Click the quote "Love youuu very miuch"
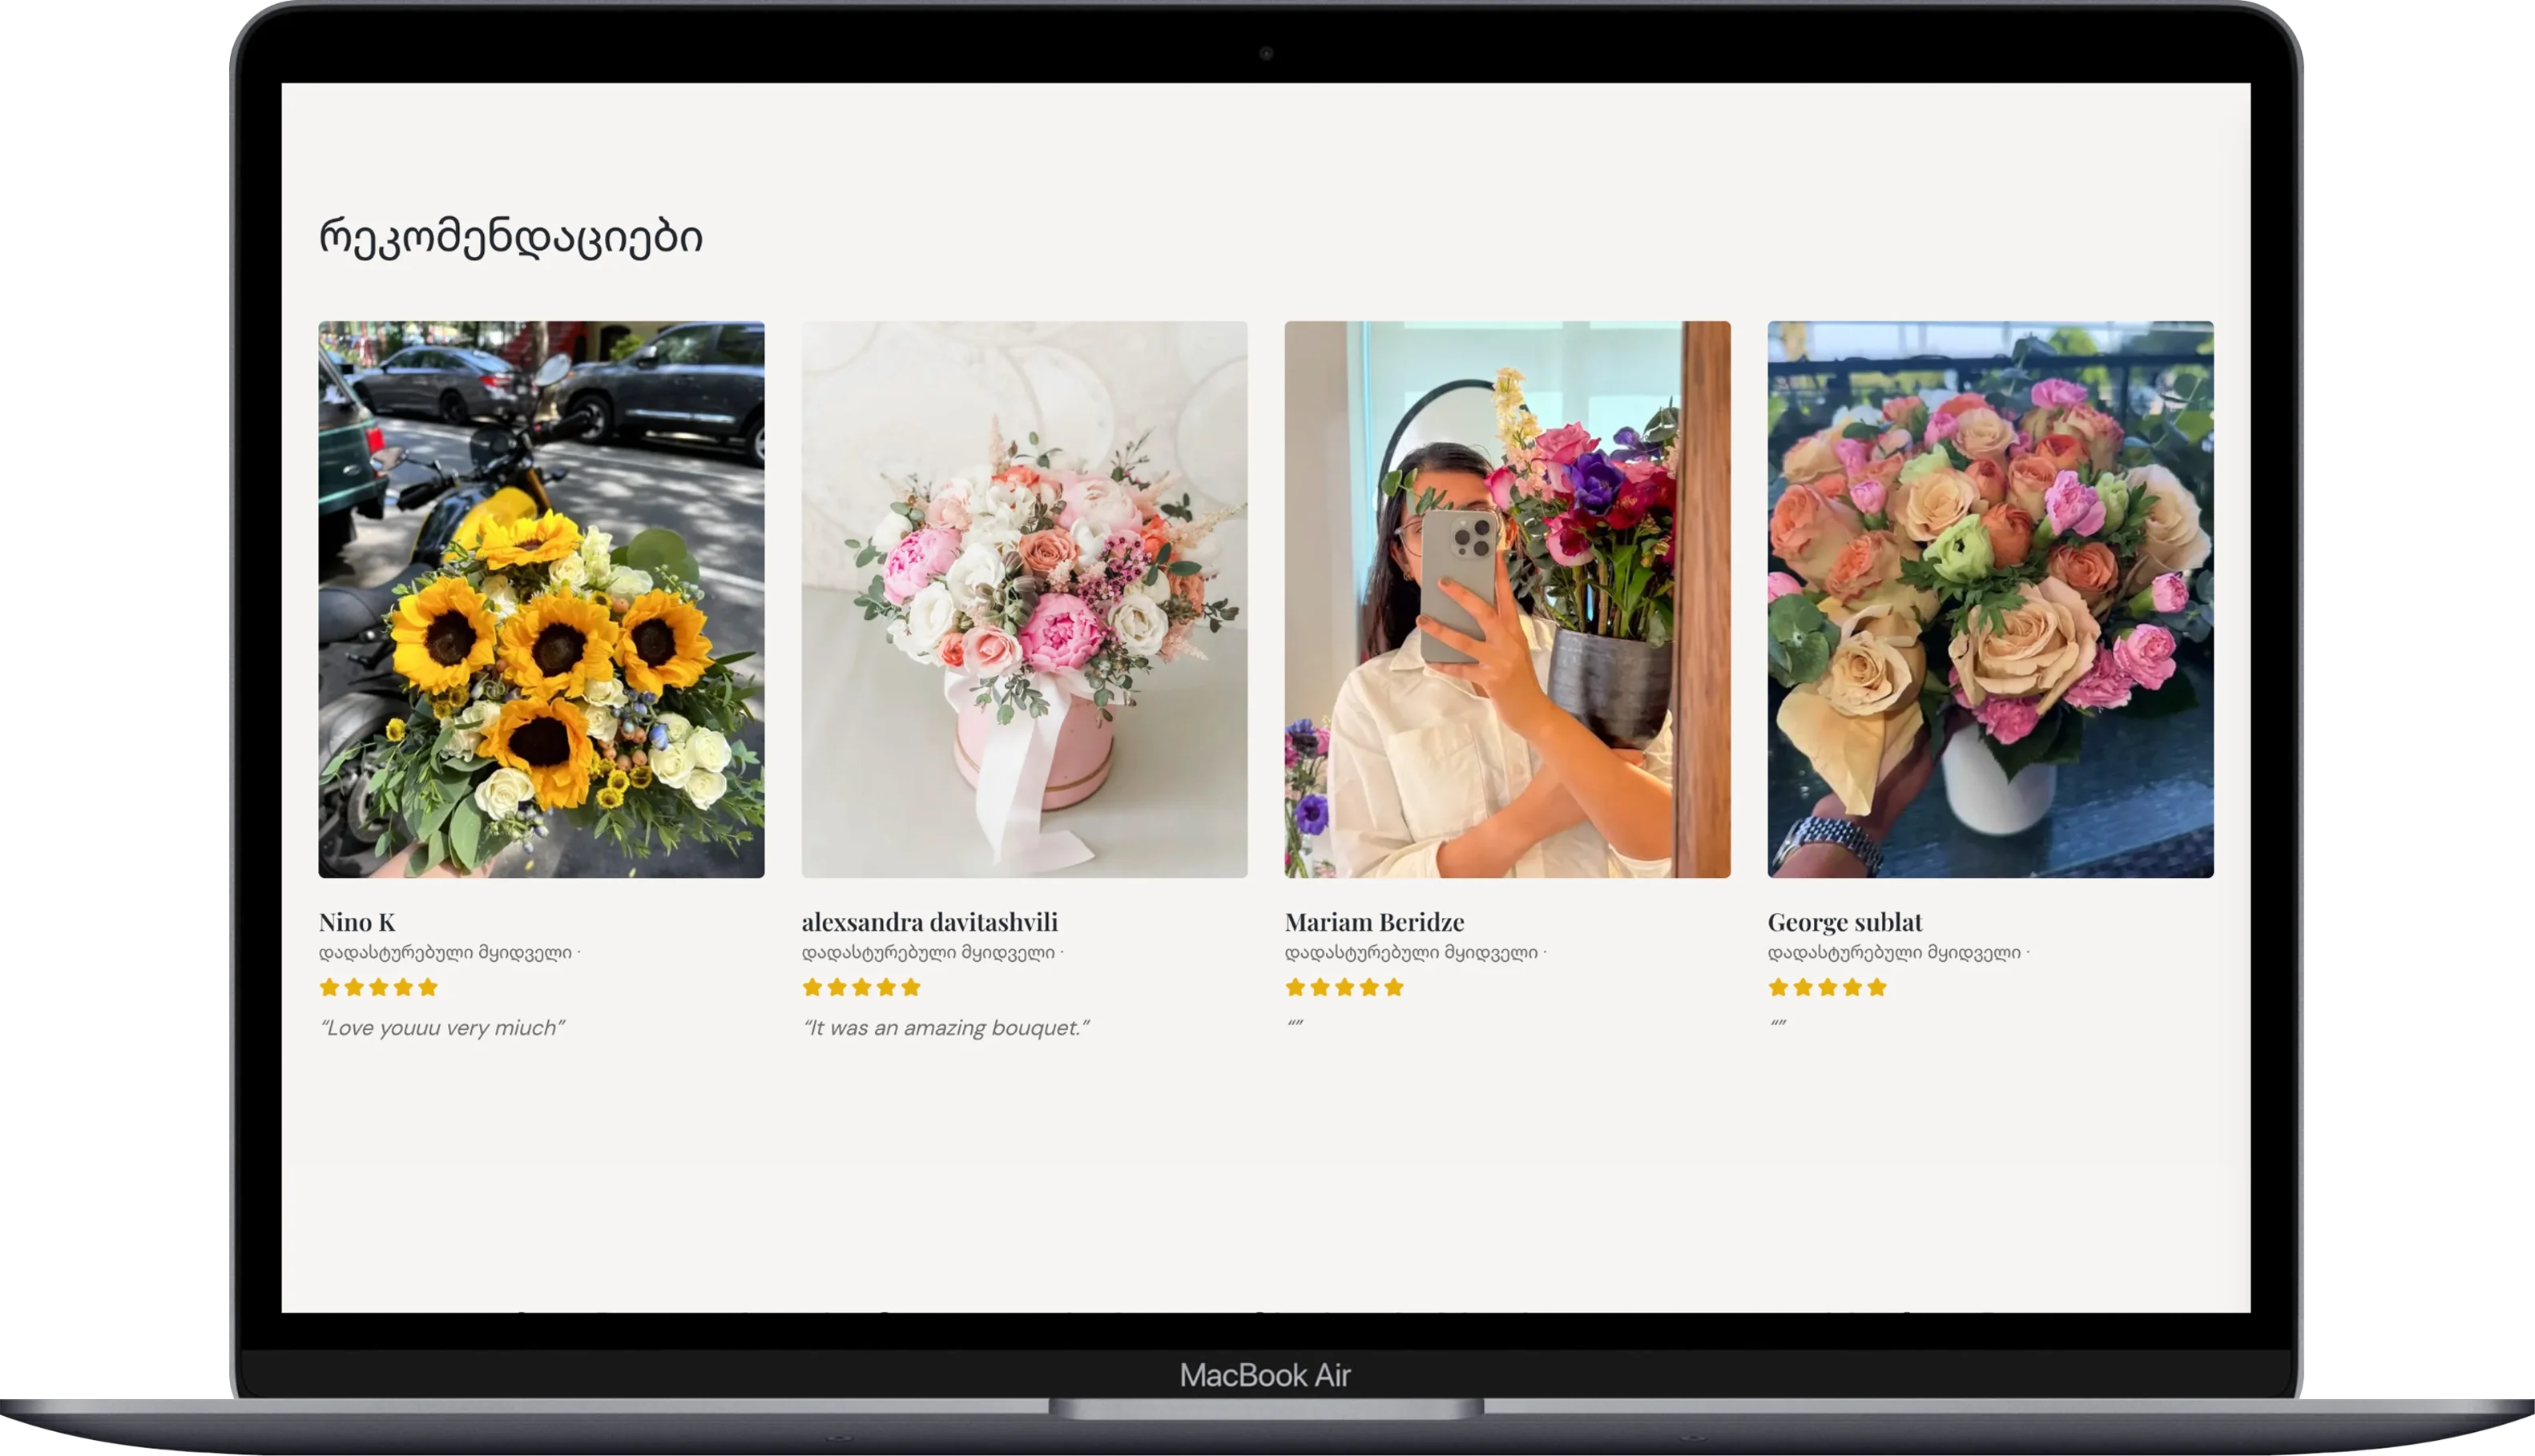The height and width of the screenshot is (1456, 2535). click(442, 1028)
